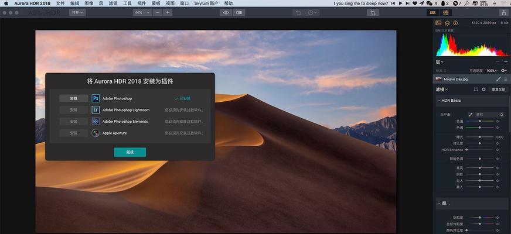Open the Aurora HDR 2018 app menu
511x234 pixels.
(32, 4)
